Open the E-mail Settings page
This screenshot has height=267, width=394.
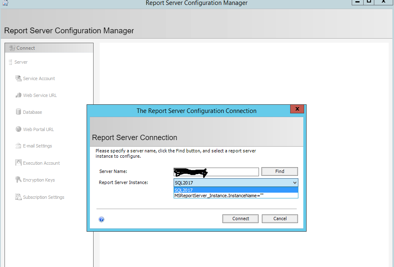pyautogui.click(x=37, y=146)
